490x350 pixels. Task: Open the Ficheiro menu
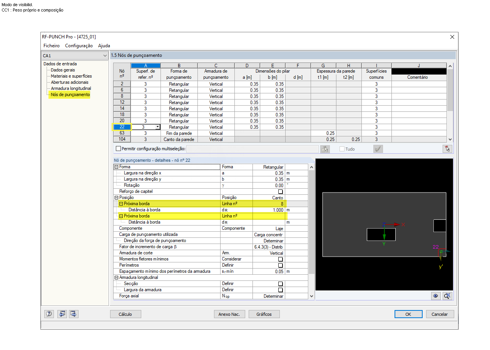click(52, 46)
